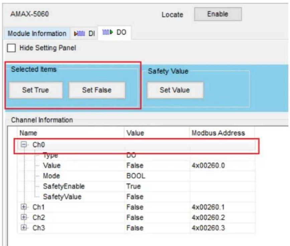
Task: Click the Enable locate button
Action: 218,14
